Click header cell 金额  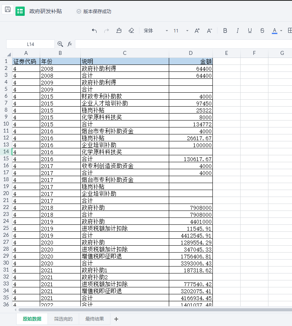pyautogui.click(x=191, y=61)
